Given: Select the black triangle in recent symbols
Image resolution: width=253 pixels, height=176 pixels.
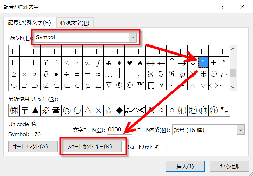Looking at the screenshot, I should [x=35, y=111].
